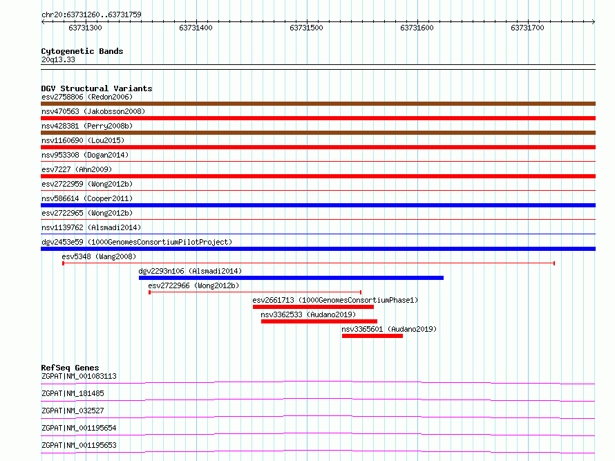This screenshot has height=461, width=615.
Task: Click the blue bar for dgv2293n106
Action: [x=291, y=278]
